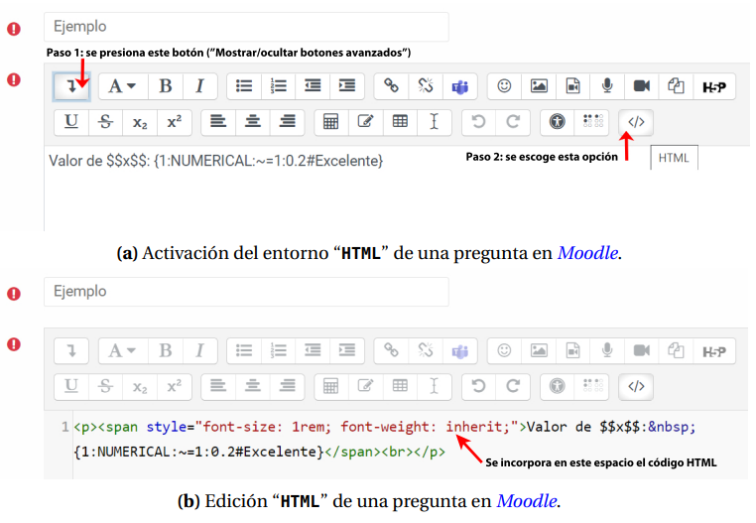The width and height of the screenshot is (756, 523).
Task: Insert a link using the upper toolbar's chain icon
Action: (391, 86)
